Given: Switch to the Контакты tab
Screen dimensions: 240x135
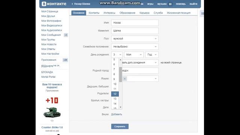Looking at the screenshot, I should [94, 13].
